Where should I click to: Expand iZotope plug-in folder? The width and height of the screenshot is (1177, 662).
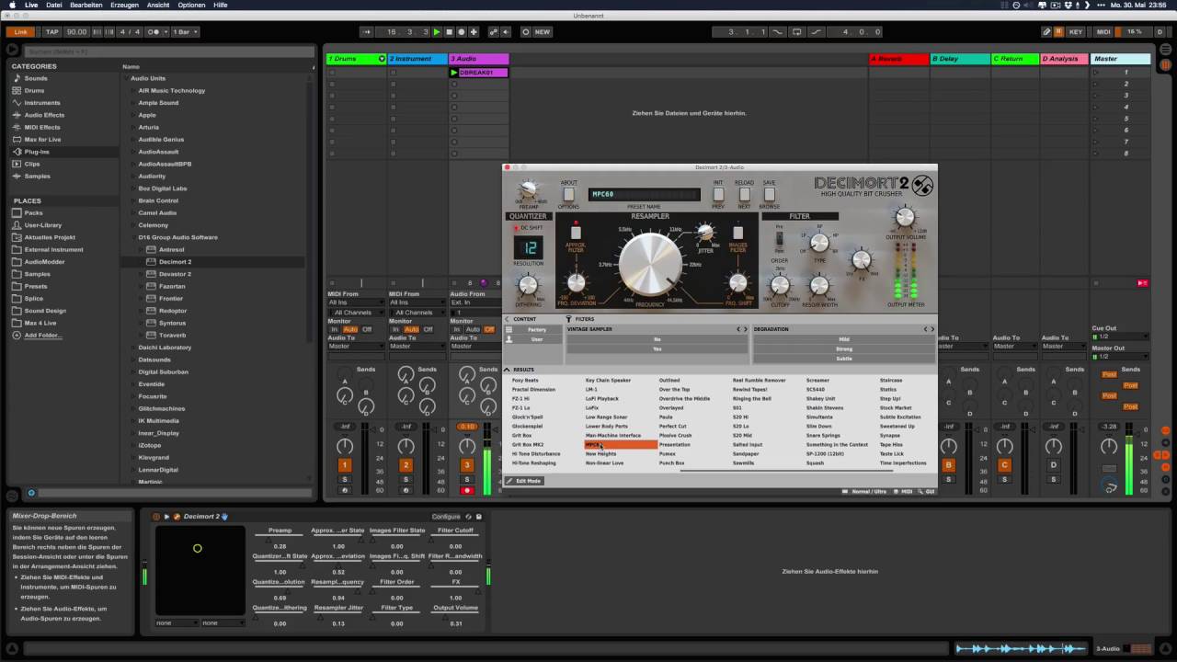click(134, 445)
